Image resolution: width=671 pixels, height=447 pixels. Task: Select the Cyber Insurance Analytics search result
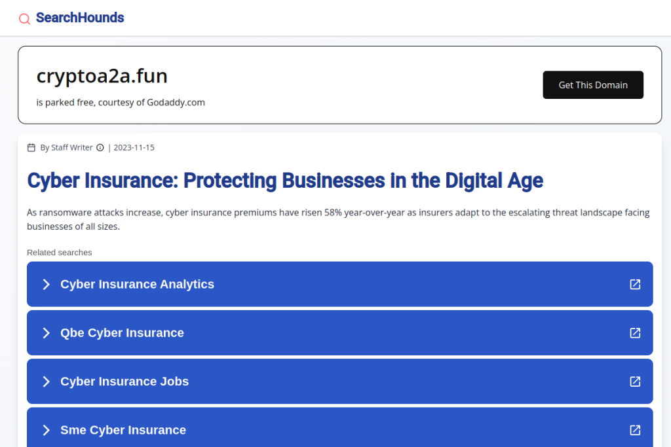click(138, 284)
